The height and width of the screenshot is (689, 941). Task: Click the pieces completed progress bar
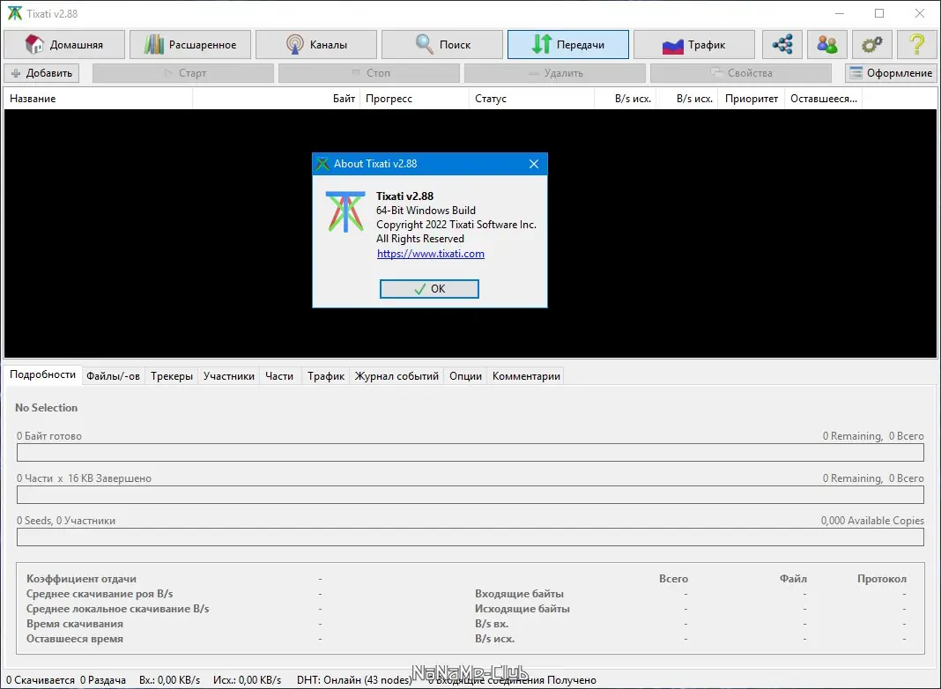[x=470, y=494]
